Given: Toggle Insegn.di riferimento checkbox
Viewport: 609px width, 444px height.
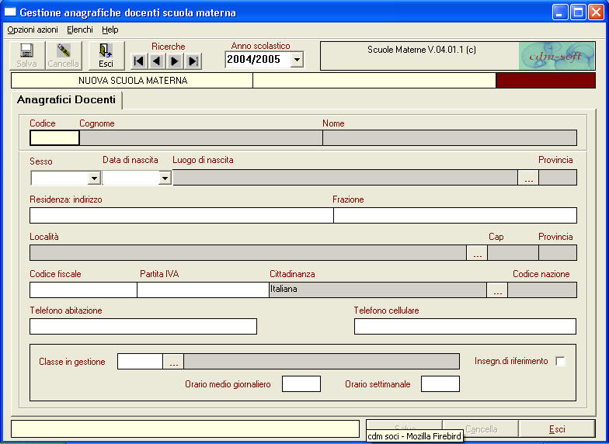Looking at the screenshot, I should click(x=560, y=362).
